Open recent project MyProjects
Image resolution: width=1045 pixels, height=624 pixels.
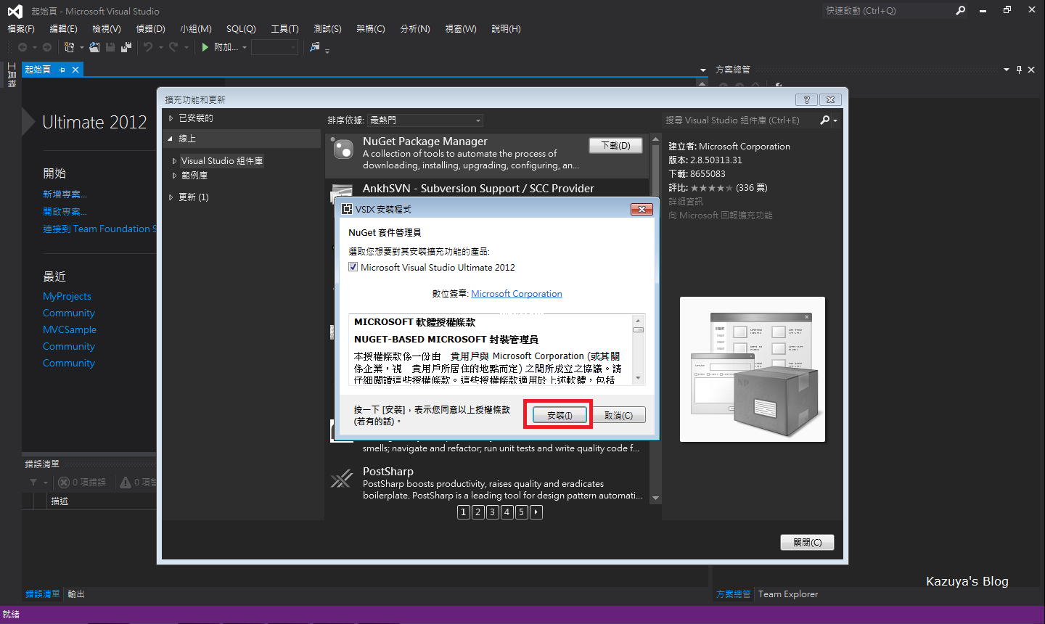pos(67,296)
